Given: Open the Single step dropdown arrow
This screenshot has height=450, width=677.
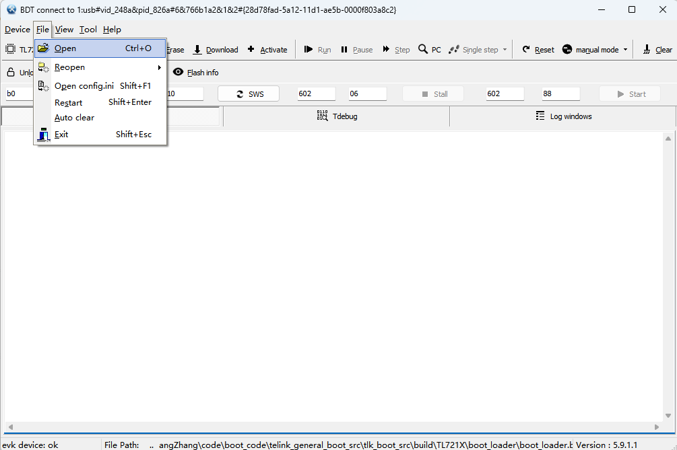Looking at the screenshot, I should tap(505, 50).
